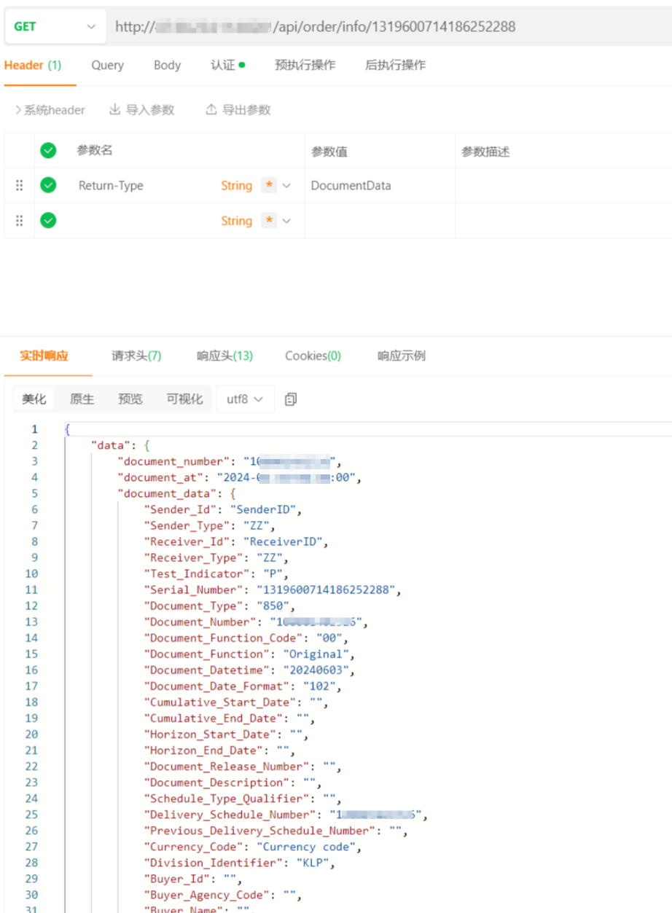Expand the 系统header section
The image size is (672, 913).
point(50,110)
